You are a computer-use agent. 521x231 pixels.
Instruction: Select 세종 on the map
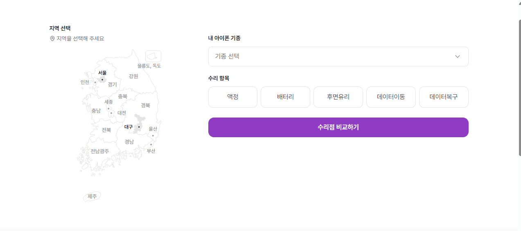tap(108, 102)
